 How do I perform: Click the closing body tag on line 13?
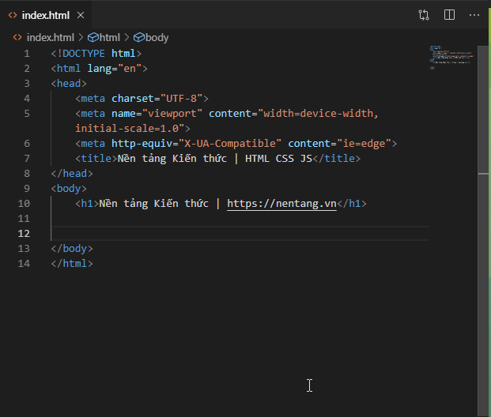[x=72, y=248]
